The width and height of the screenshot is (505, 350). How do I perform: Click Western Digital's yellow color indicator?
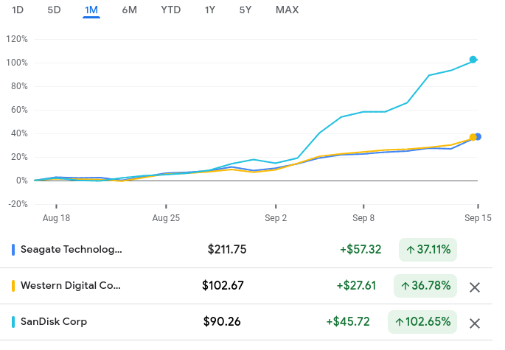coord(13,285)
